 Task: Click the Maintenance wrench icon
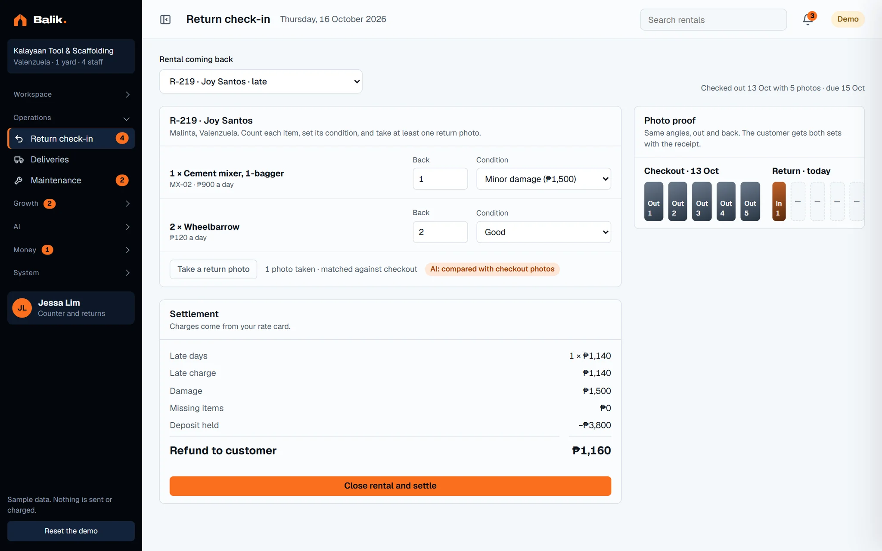pyautogui.click(x=19, y=180)
